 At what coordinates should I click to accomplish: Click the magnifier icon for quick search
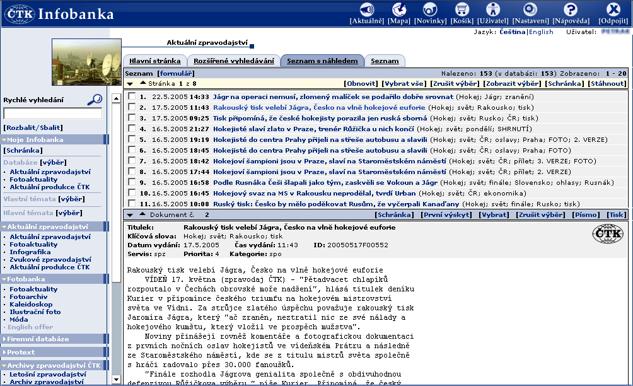[95, 99]
